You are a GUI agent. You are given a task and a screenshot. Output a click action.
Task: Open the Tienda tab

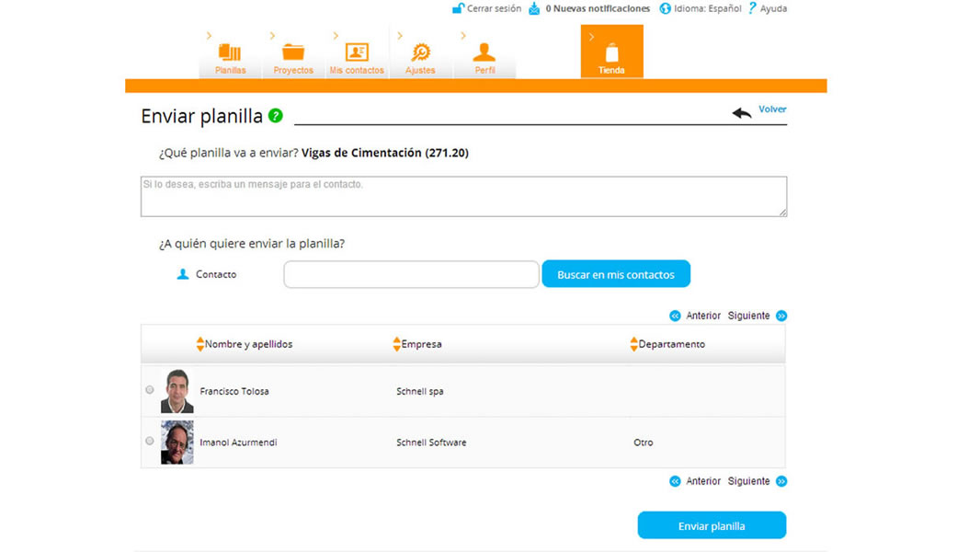pyautogui.click(x=612, y=52)
